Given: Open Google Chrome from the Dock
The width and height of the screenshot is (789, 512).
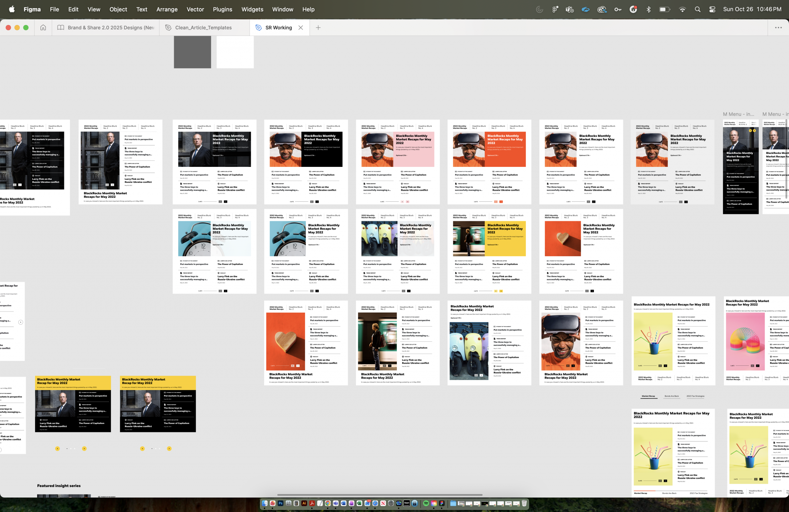Looking at the screenshot, I should pyautogui.click(x=328, y=503).
